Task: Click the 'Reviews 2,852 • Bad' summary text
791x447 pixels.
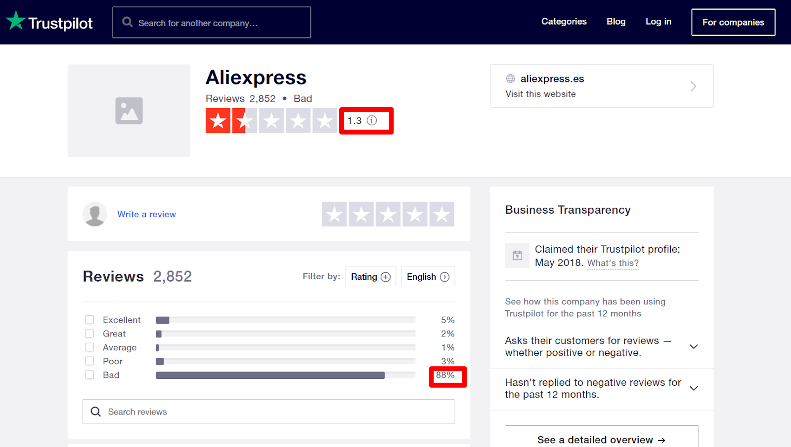Action: pyautogui.click(x=259, y=99)
